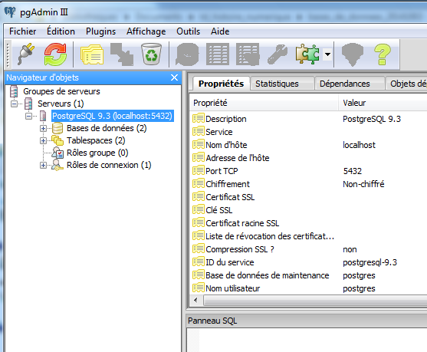Click the properties list horizontal scrollbar track
Screen dimensions: 427x352
tap(315, 301)
